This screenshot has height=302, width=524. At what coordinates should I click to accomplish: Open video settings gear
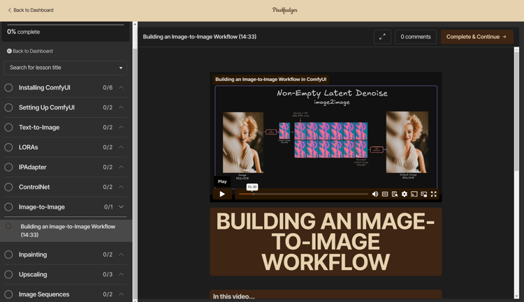405,195
